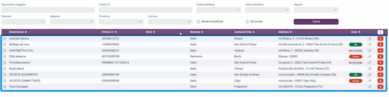Sort by Indirizzo column arrows
389x97 pixels.
tap(291, 32)
